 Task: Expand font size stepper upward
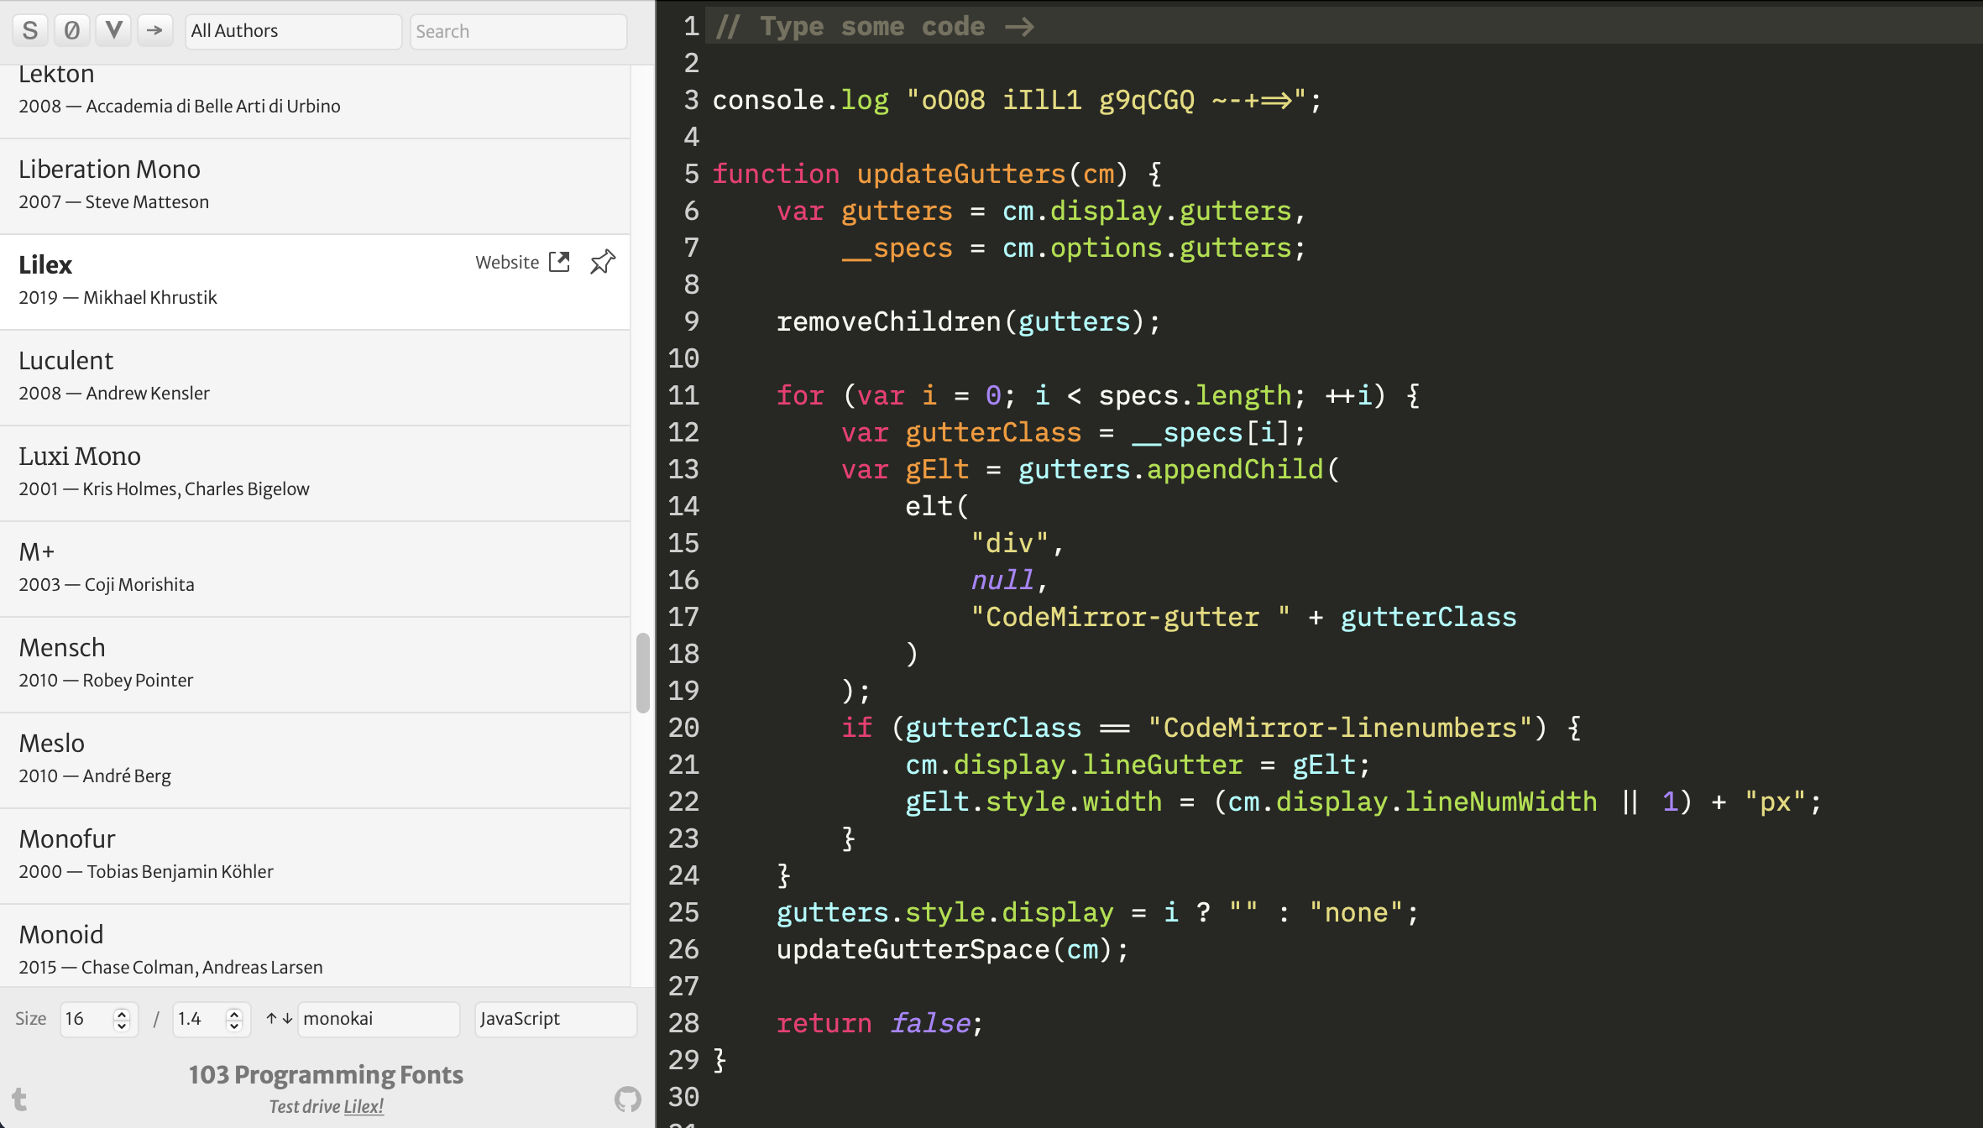120,1012
